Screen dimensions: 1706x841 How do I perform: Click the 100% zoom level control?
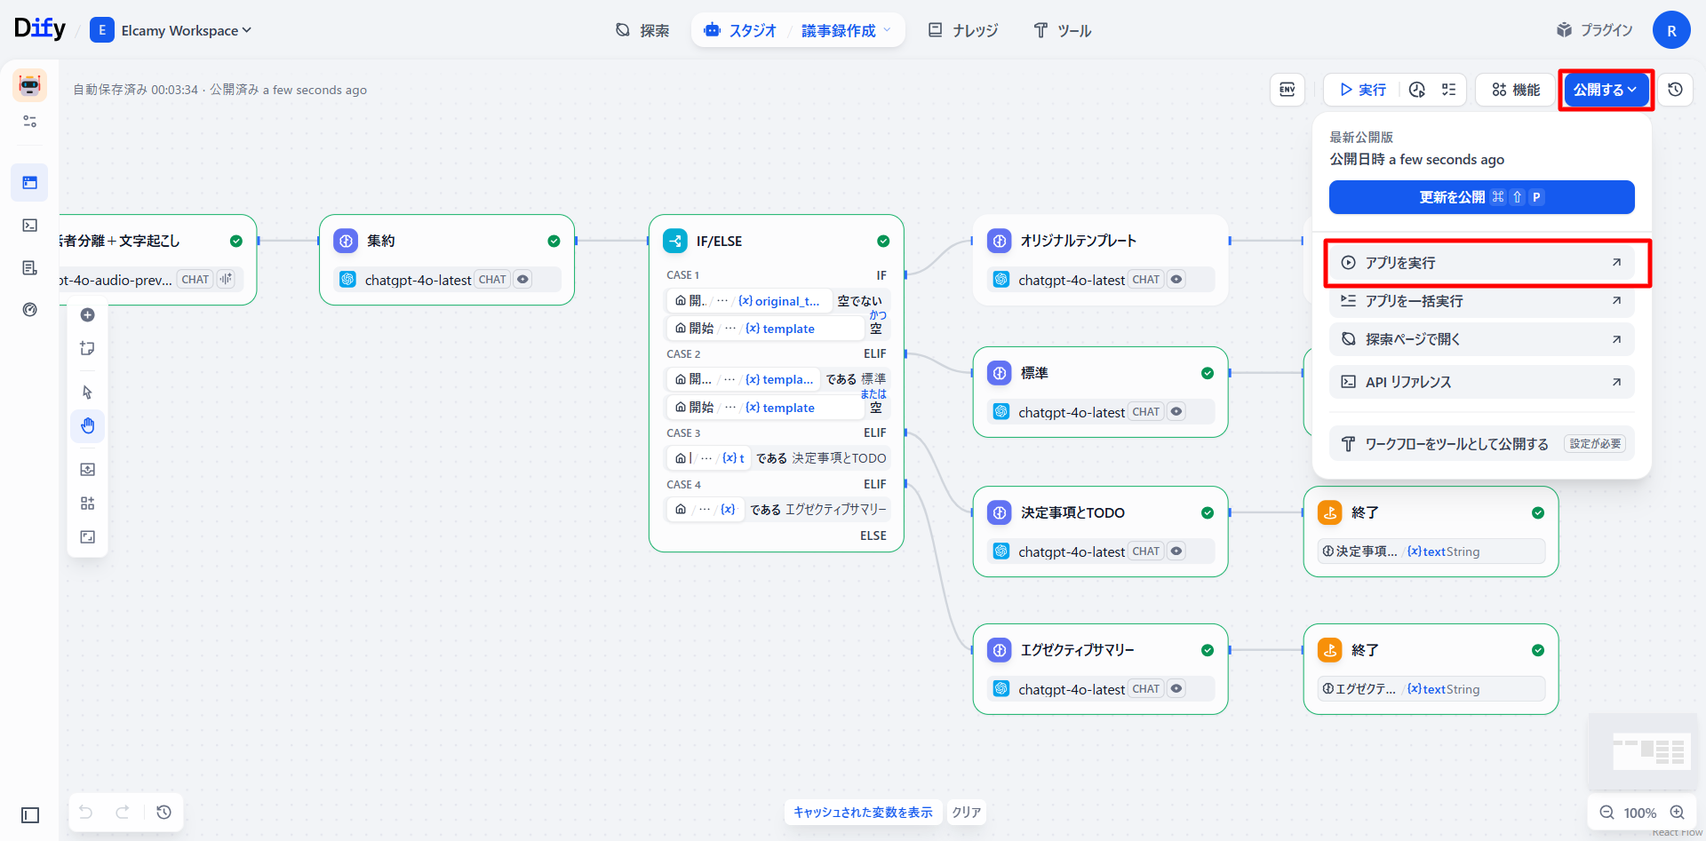1639,813
